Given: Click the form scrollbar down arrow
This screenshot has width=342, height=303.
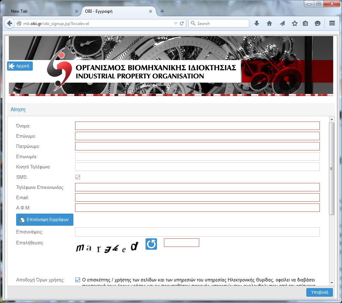Looking at the screenshot, I should (x=331, y=283).
